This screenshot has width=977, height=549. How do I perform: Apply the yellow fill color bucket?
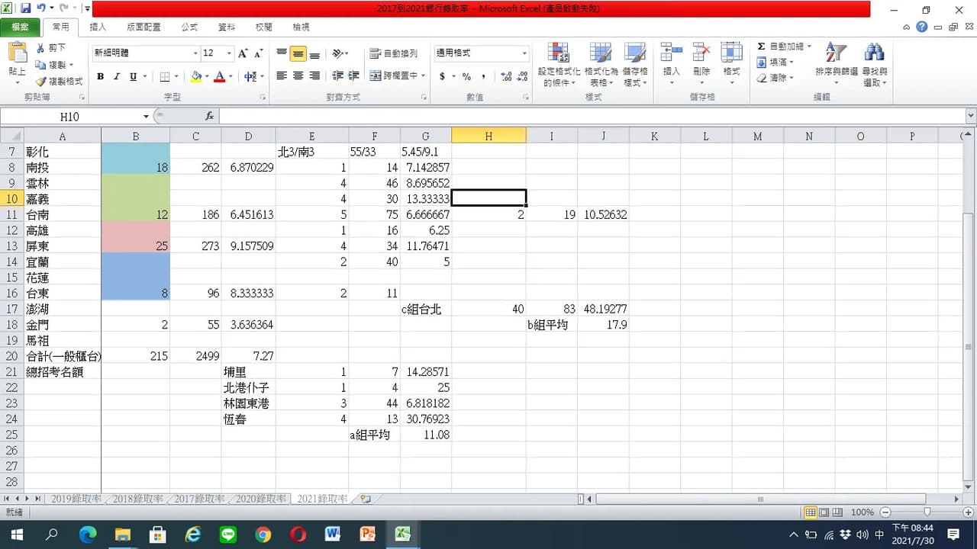(196, 76)
